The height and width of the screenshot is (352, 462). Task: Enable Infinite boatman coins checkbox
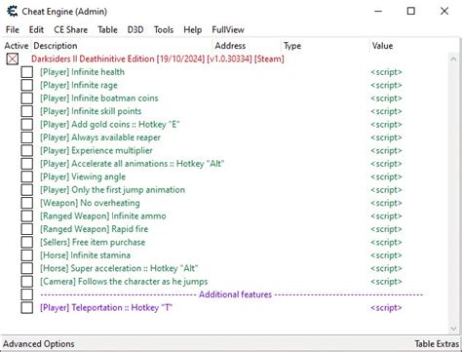coord(27,98)
